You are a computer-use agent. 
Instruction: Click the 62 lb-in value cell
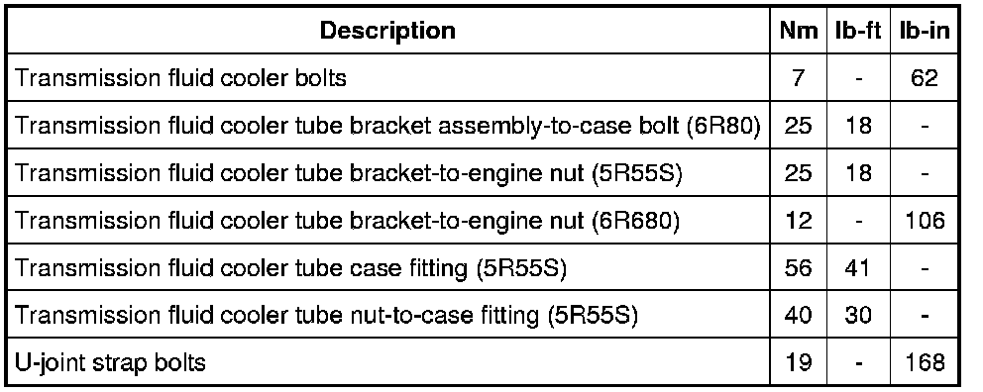pos(923,77)
